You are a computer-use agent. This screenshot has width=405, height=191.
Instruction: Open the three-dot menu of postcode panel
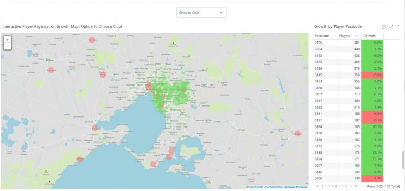coord(399,27)
